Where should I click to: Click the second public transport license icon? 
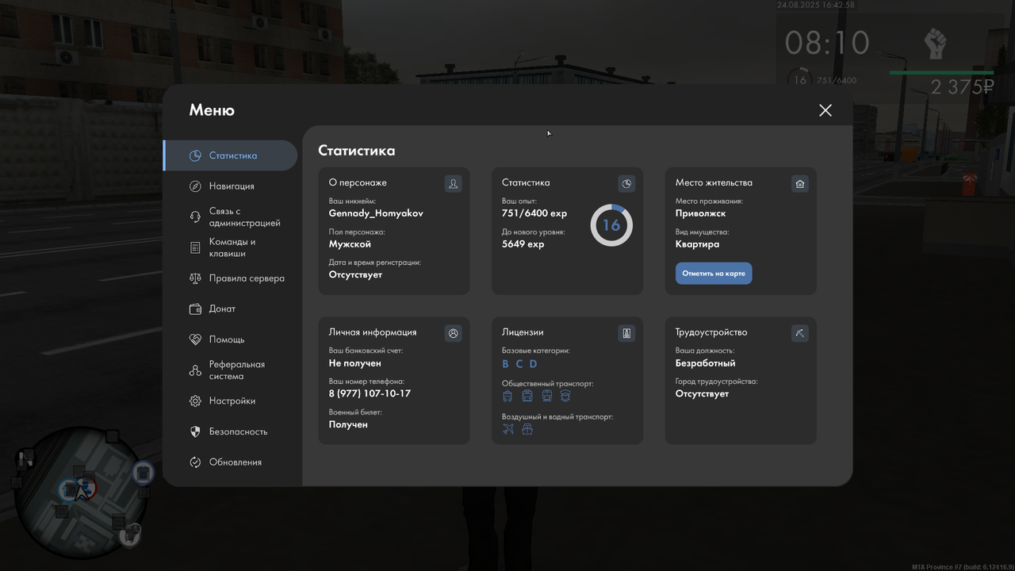527,396
